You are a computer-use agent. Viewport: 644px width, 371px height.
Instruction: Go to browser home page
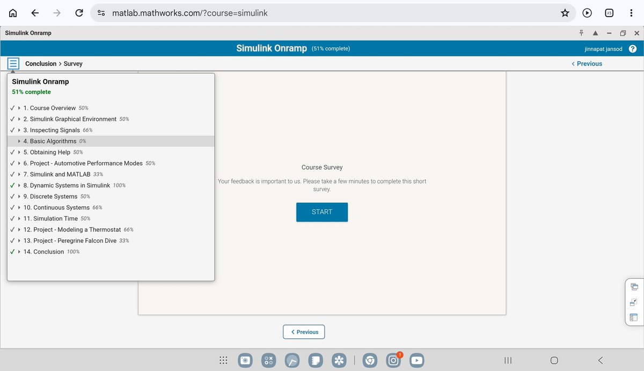pos(13,13)
